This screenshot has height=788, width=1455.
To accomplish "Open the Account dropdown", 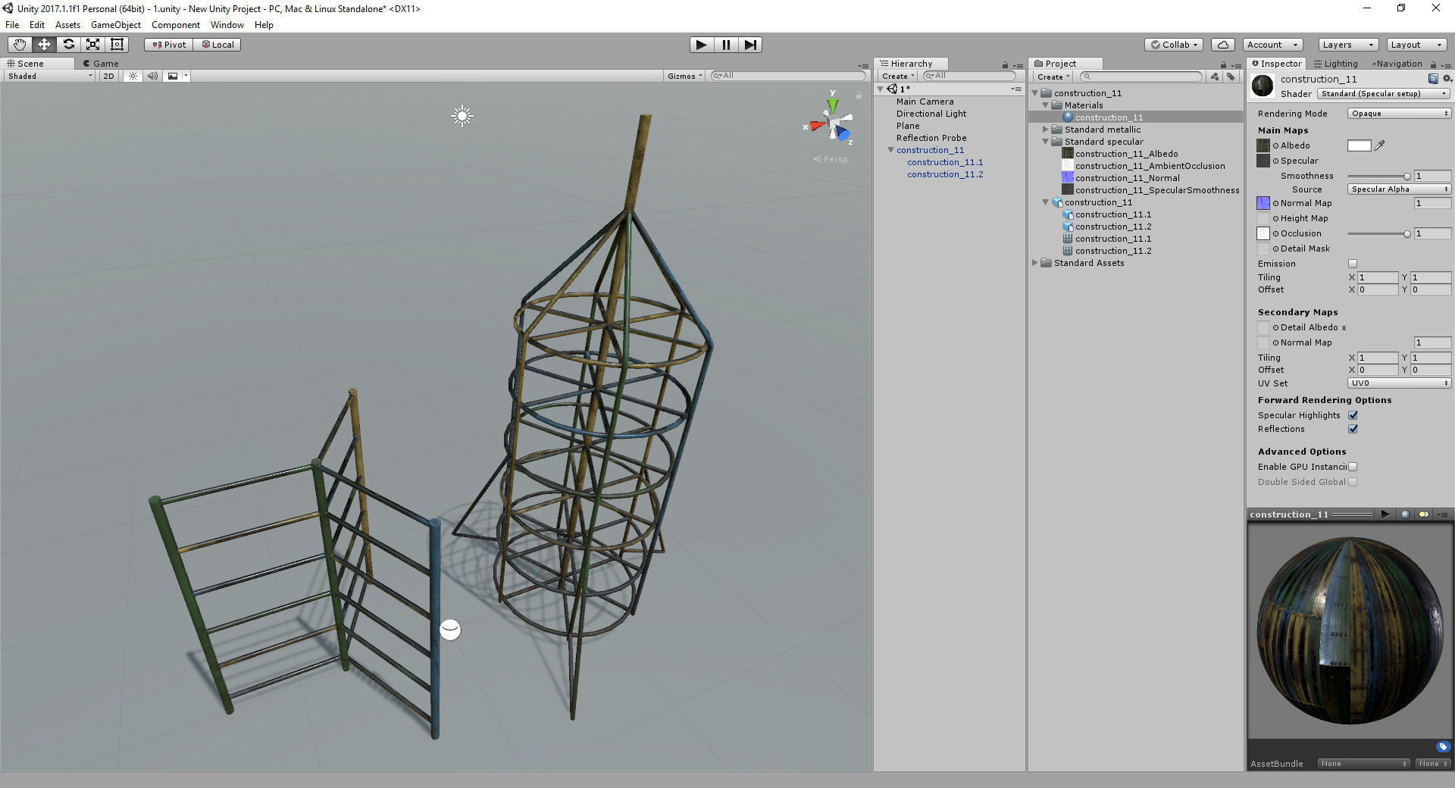I will coord(1272,45).
